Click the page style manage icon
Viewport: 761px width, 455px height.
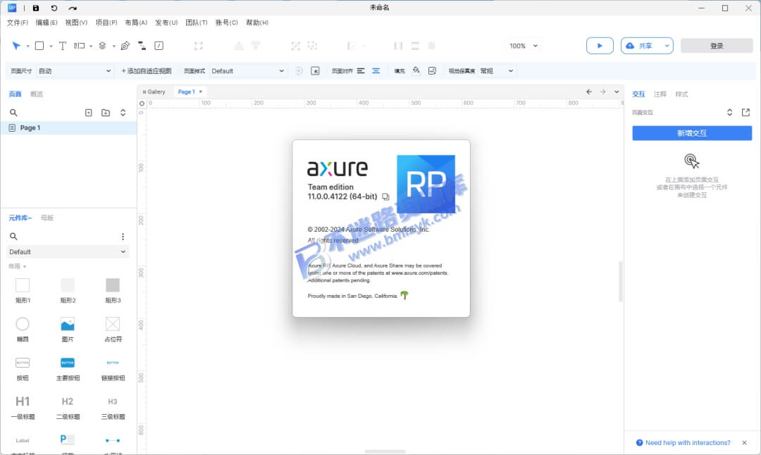pyautogui.click(x=315, y=71)
